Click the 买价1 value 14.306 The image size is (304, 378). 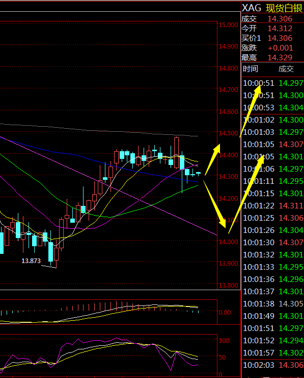280,38
